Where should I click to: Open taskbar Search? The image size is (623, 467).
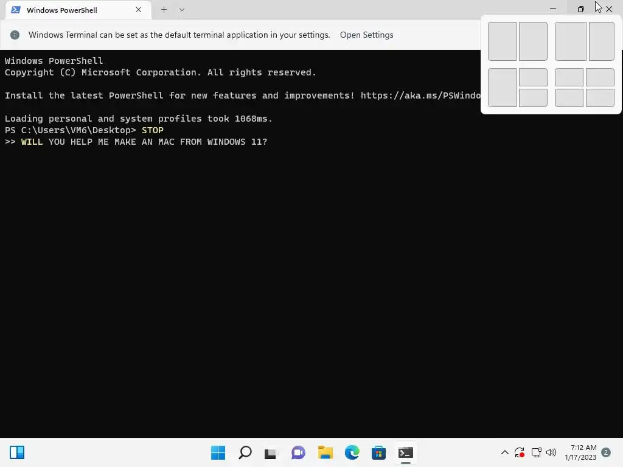245,452
